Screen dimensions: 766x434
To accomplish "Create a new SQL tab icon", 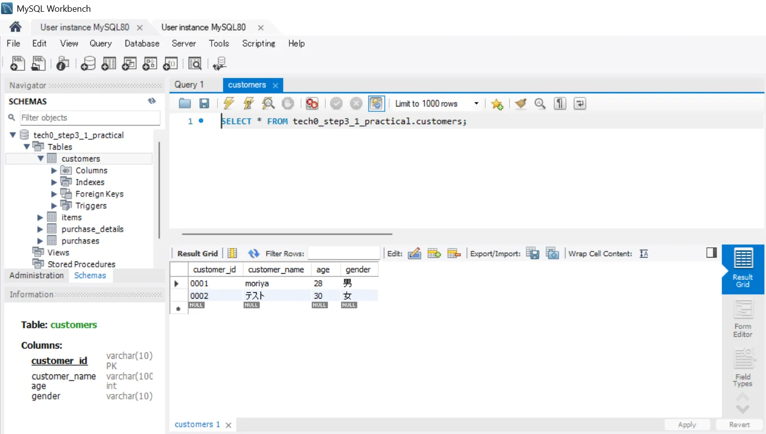I will click(18, 64).
